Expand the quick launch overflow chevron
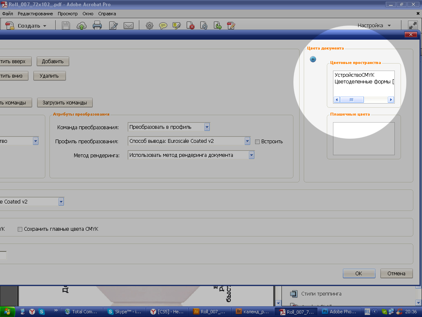 point(56,310)
